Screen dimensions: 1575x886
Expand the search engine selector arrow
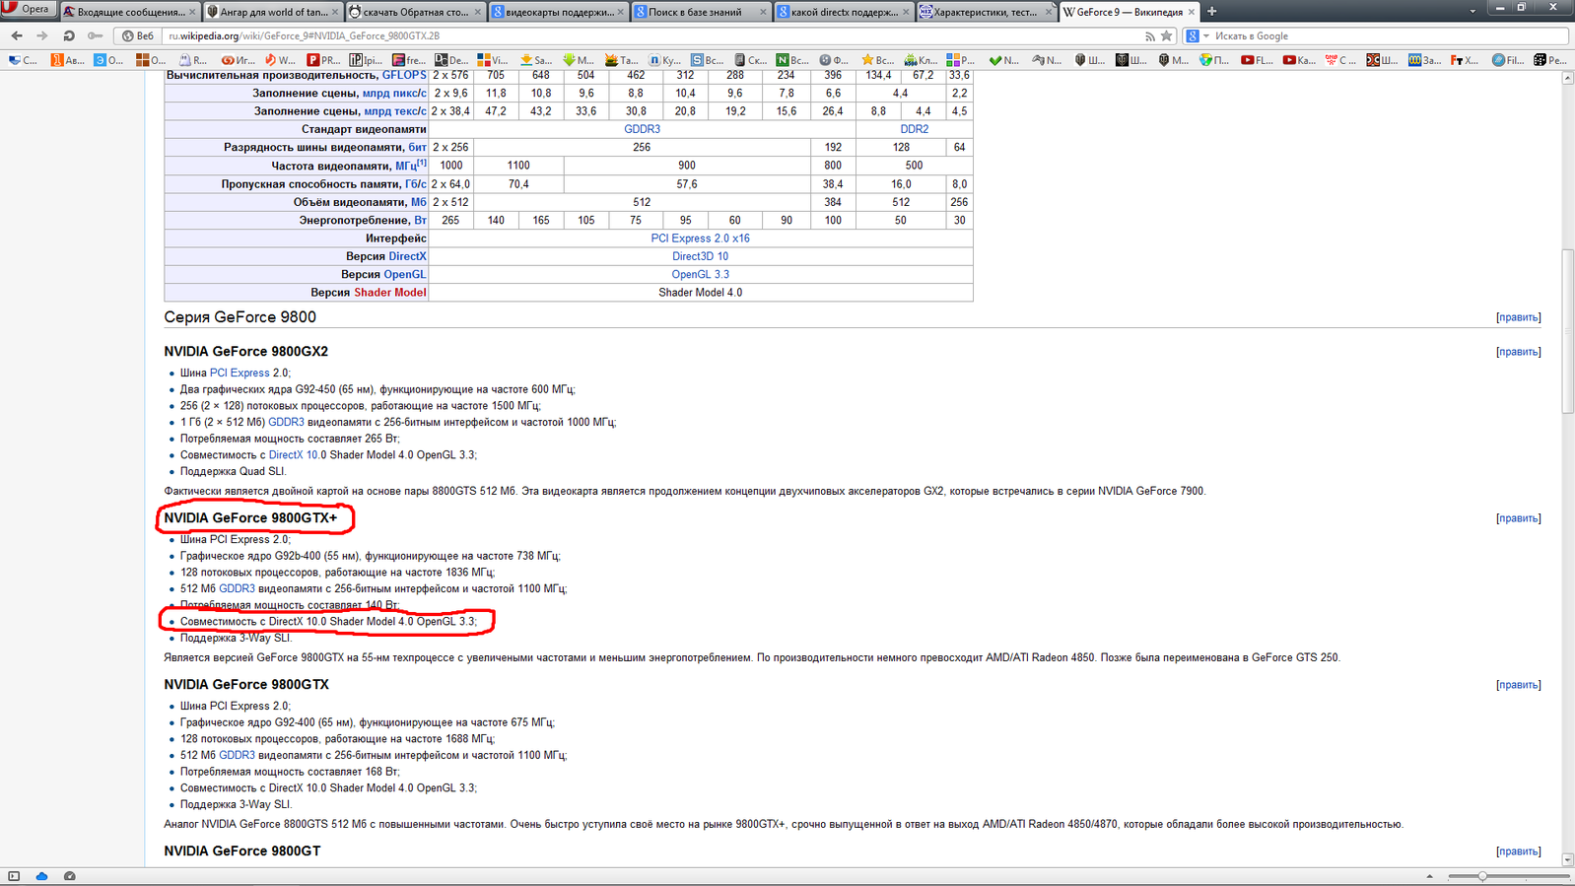1206,36
